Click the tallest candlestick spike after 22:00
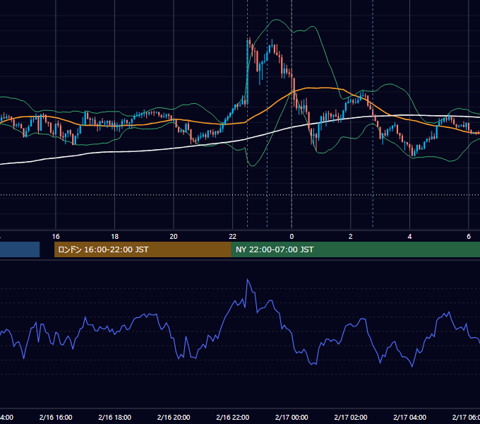Screen dimensions: 480x424 tap(248, 72)
